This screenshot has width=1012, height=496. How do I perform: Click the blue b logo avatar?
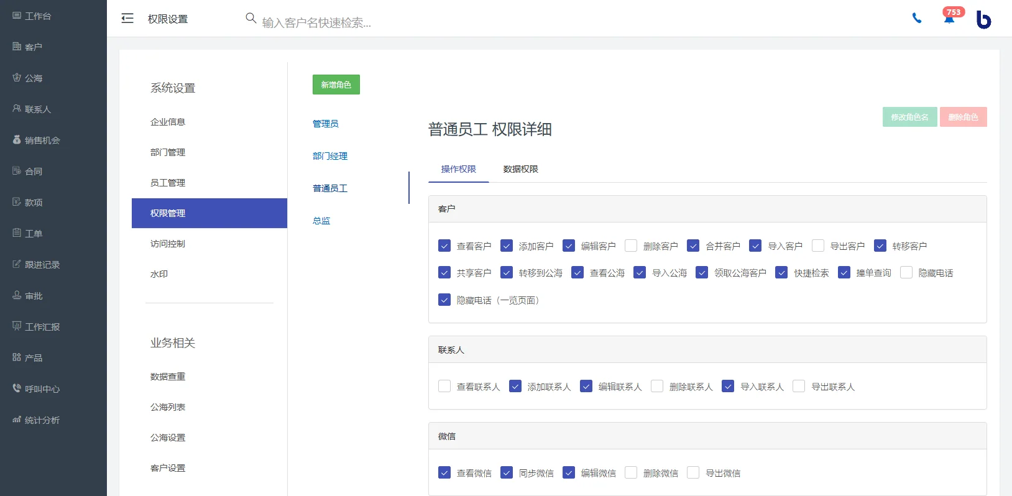(x=983, y=20)
